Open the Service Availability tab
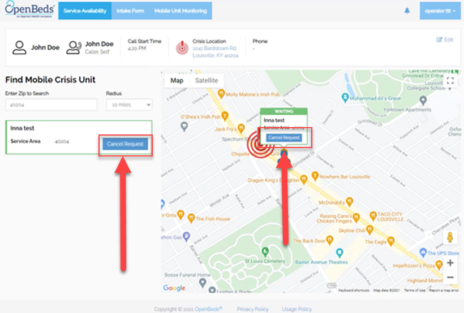464x313 pixels. click(x=85, y=11)
